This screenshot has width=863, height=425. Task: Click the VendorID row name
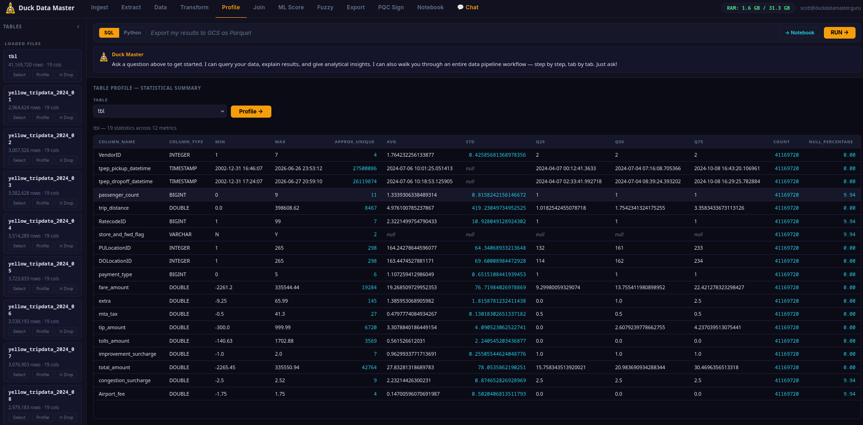[110, 155]
